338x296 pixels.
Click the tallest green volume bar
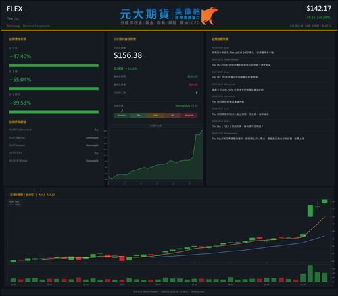[310, 274]
